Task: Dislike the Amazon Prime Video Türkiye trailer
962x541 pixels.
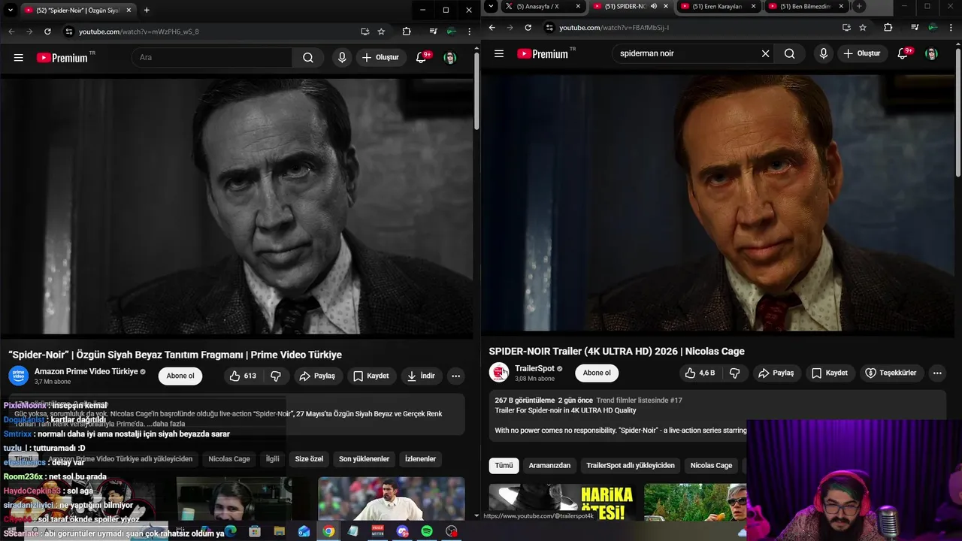Action: point(276,376)
